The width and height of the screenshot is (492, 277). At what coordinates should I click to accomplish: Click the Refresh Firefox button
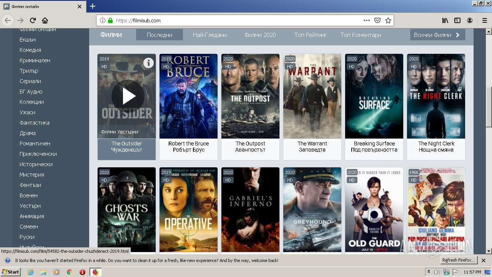459,260
